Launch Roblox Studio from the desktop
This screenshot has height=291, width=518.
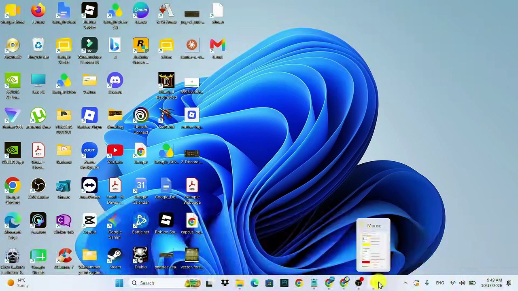coord(89,16)
